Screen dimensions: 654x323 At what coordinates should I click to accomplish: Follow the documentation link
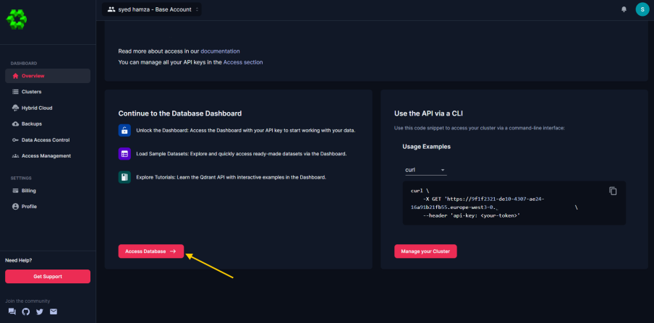pos(220,51)
